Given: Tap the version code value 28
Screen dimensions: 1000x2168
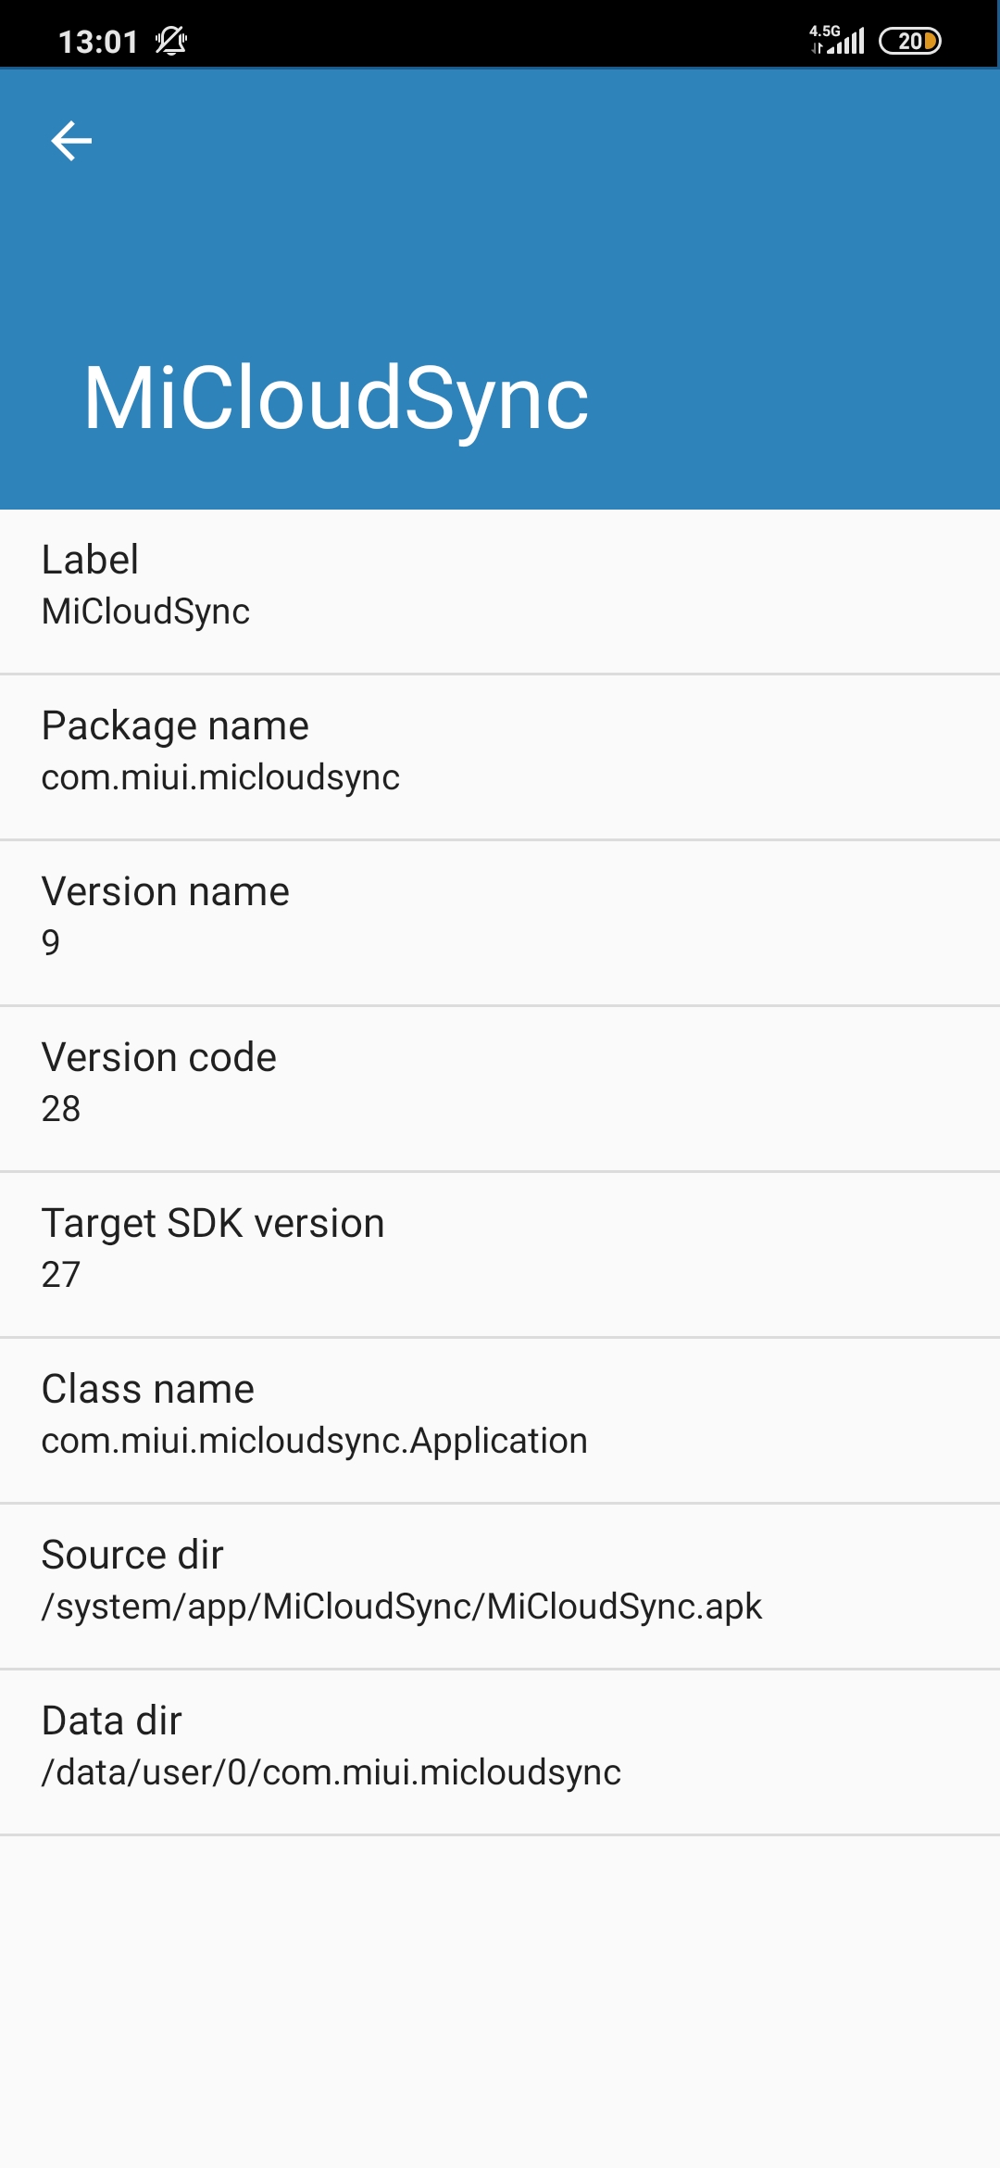Looking at the screenshot, I should [x=61, y=1108].
